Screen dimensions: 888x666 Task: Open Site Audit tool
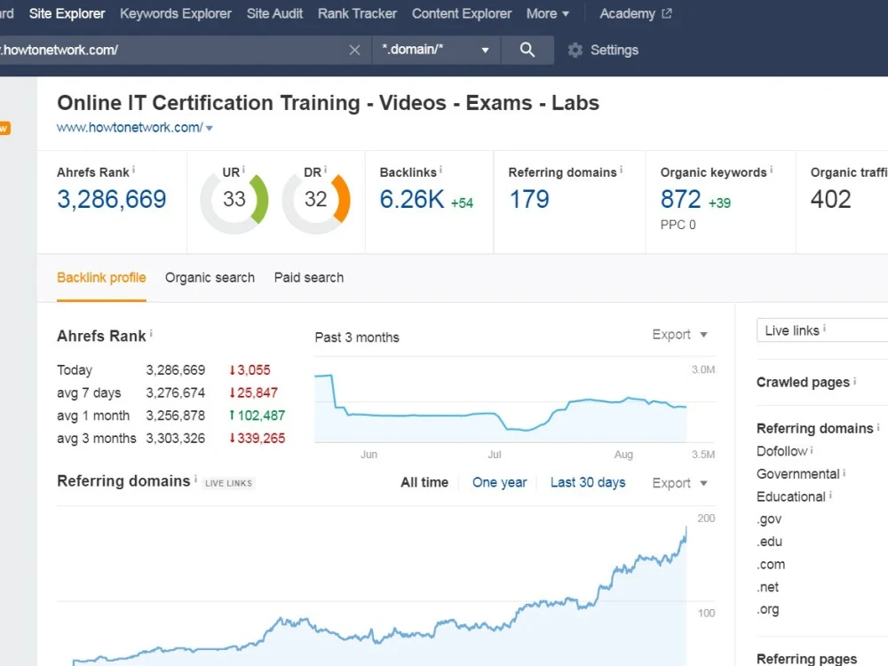click(x=274, y=13)
